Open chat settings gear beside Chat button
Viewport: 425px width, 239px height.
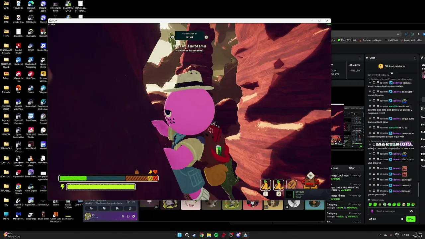[402, 219]
